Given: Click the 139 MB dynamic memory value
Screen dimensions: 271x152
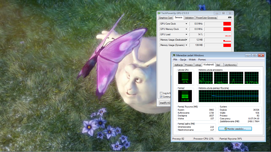Looking at the screenshot, I should [197, 45].
